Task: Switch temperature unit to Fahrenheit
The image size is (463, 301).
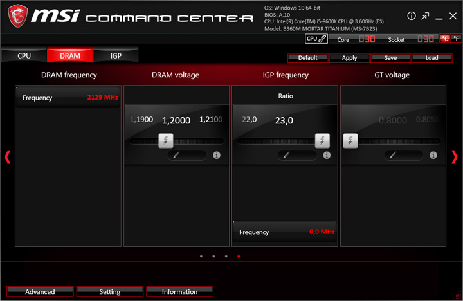Action: tap(457, 39)
